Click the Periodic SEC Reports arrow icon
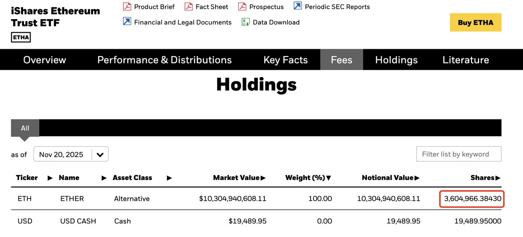This screenshot has width=523, height=237. click(297, 6)
